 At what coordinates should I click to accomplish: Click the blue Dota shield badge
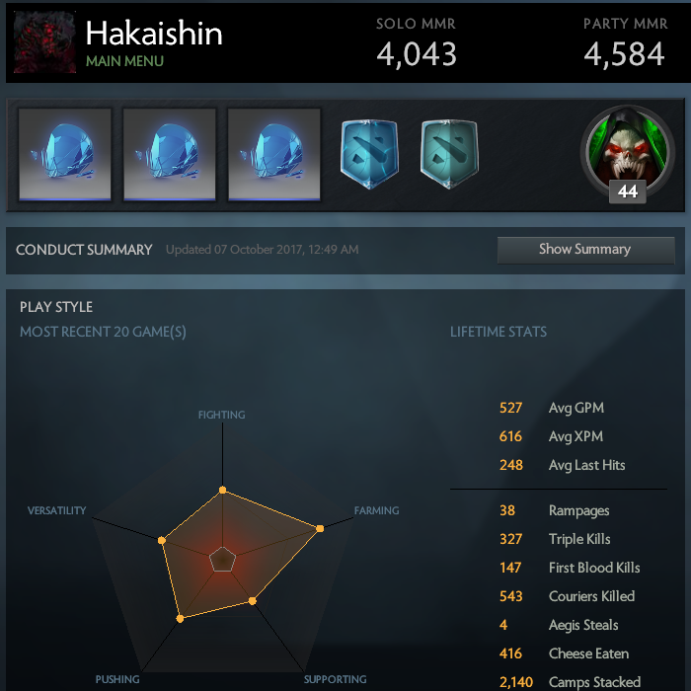pos(369,154)
